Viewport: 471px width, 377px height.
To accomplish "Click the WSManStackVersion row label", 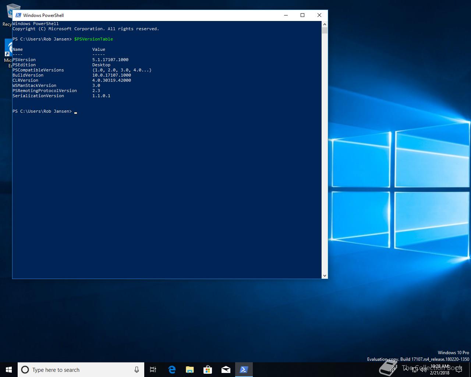I will coord(34,85).
